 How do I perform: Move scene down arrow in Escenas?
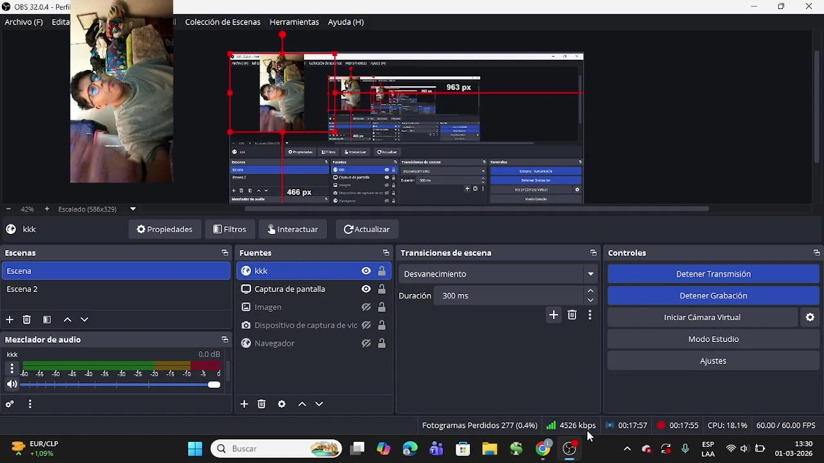point(84,320)
